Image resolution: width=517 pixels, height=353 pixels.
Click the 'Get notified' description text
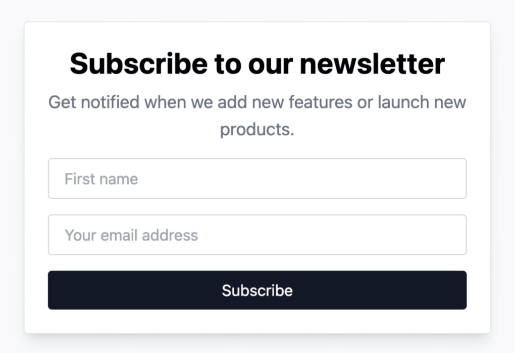[x=257, y=115]
